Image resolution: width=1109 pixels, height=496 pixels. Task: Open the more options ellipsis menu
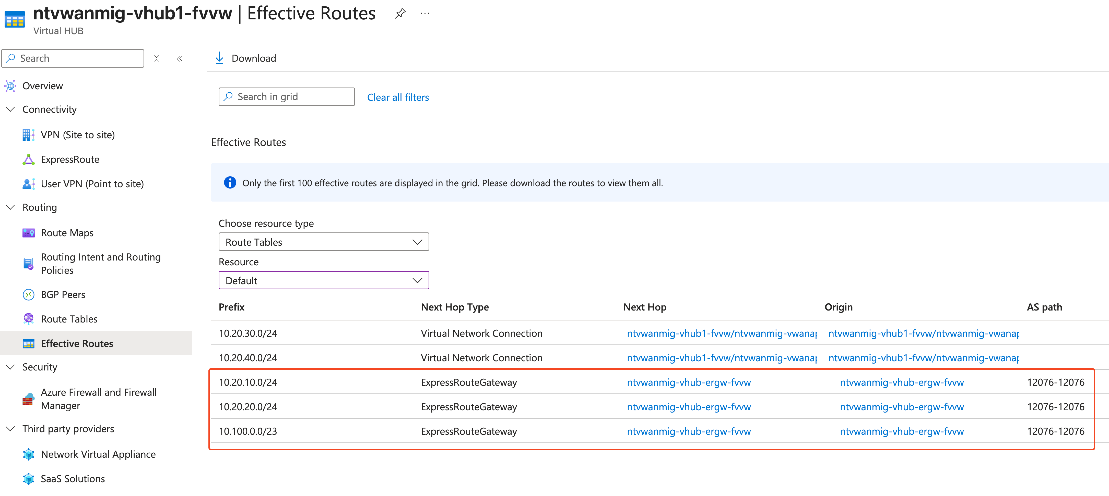(425, 13)
